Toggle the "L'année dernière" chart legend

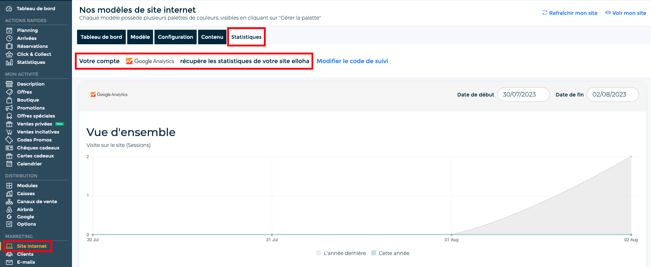point(341,253)
